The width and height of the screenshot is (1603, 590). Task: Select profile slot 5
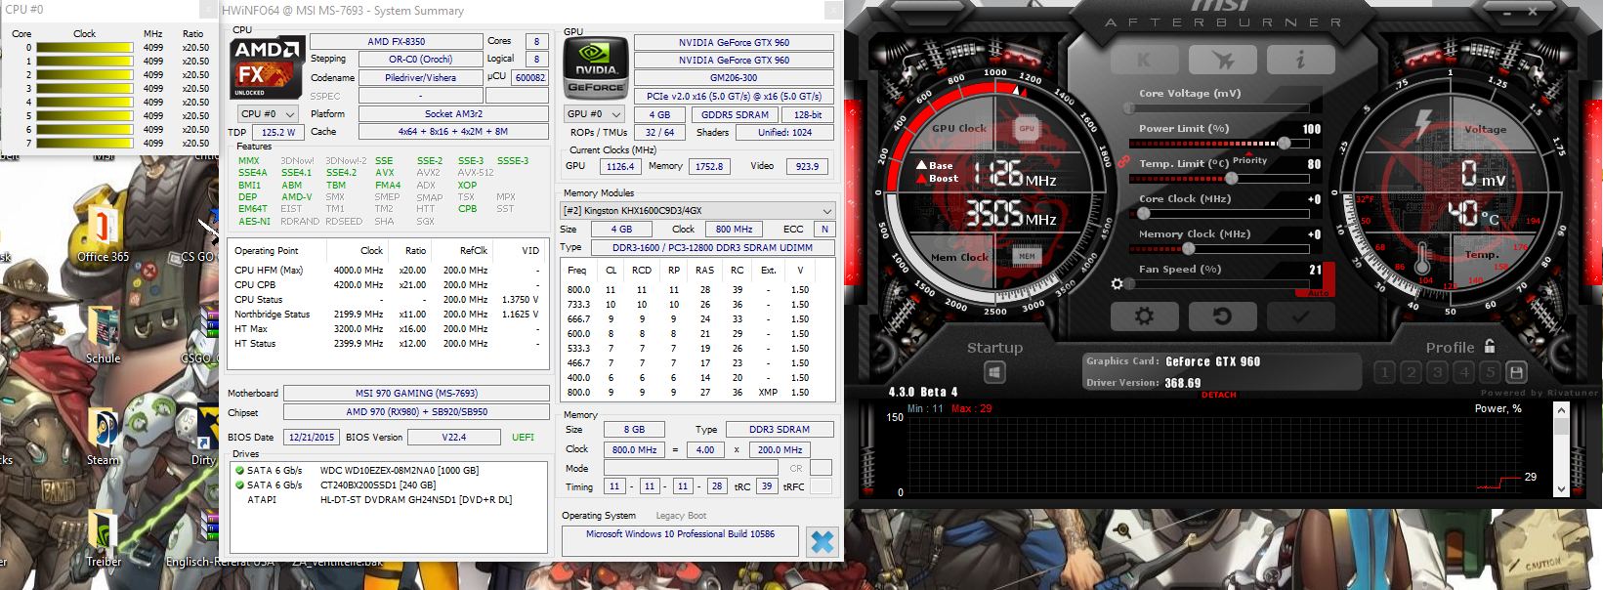point(1490,372)
